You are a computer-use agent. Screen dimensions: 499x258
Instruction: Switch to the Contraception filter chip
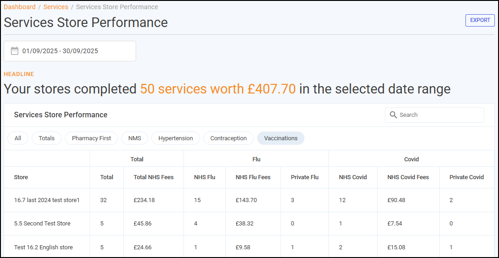pyautogui.click(x=228, y=138)
